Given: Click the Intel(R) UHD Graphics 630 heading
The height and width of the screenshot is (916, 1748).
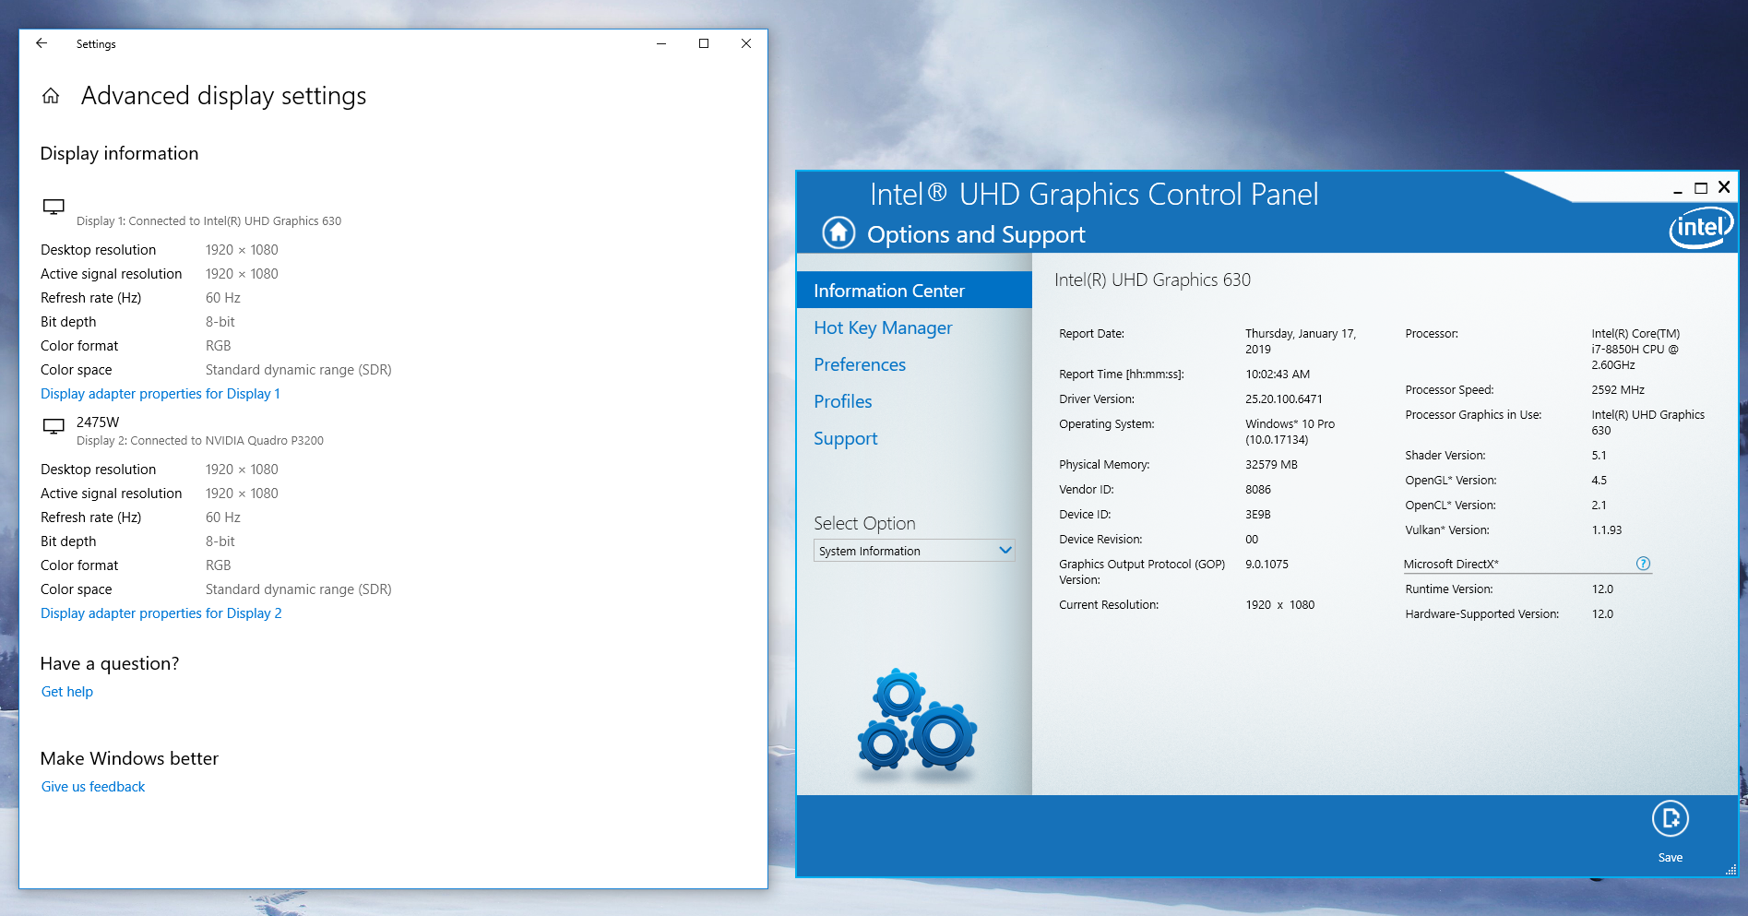Looking at the screenshot, I should pyautogui.click(x=1153, y=280).
